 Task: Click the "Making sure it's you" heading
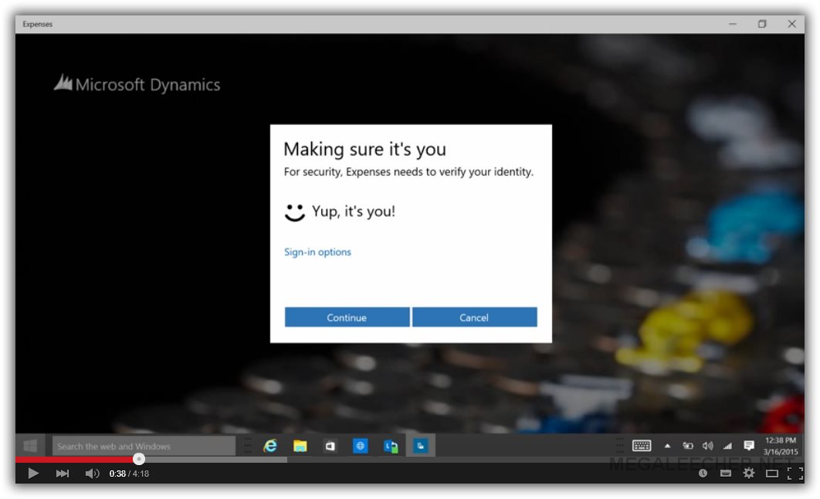(x=365, y=150)
